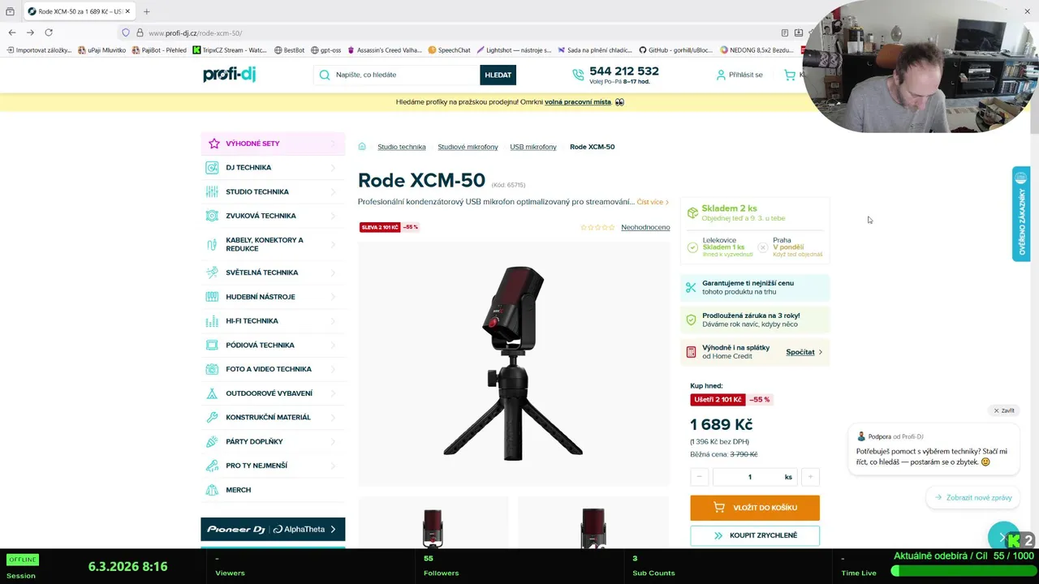Expand Outdoorové vybavení category chevron
1039x584 pixels.
click(333, 393)
